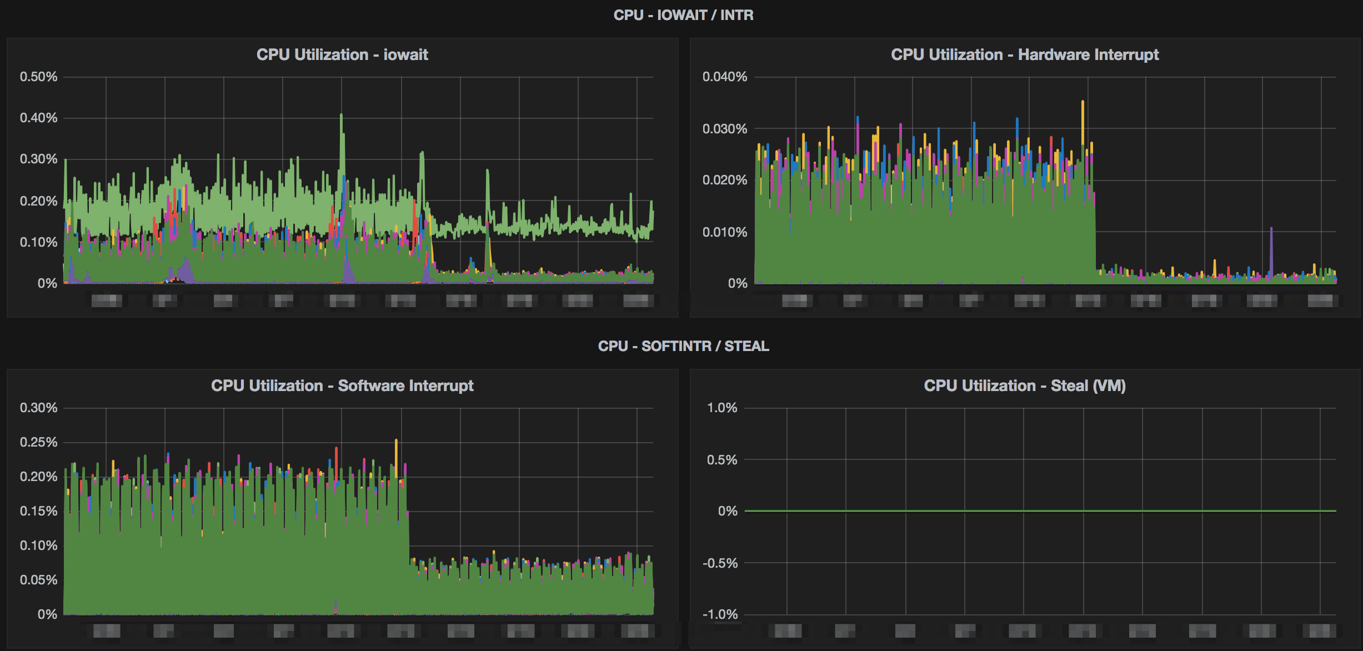Click the 0.30% y-axis label on Software Interrupt
Screen dimensions: 1363x651
pos(38,408)
